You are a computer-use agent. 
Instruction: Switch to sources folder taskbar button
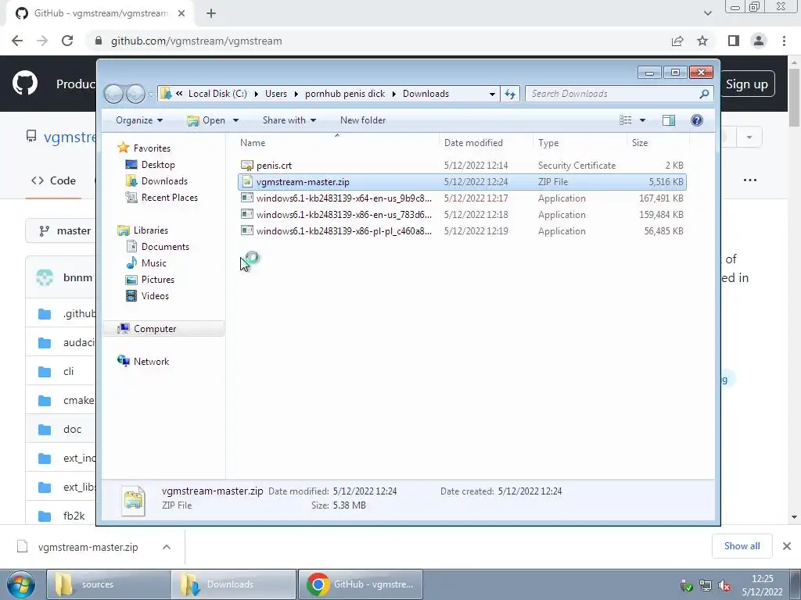(x=109, y=584)
